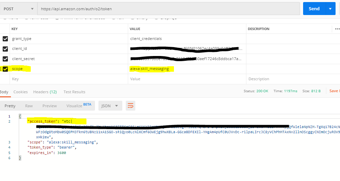Viewport: 340px width, 181px height.
Task: Select the scope key cell
Action: point(69,69)
